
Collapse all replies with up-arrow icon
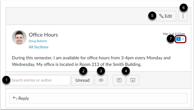coord(119,80)
